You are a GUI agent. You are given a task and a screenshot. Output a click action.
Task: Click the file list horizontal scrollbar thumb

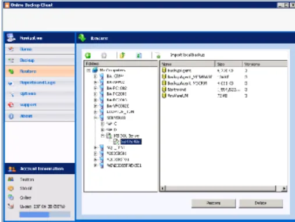221,188
